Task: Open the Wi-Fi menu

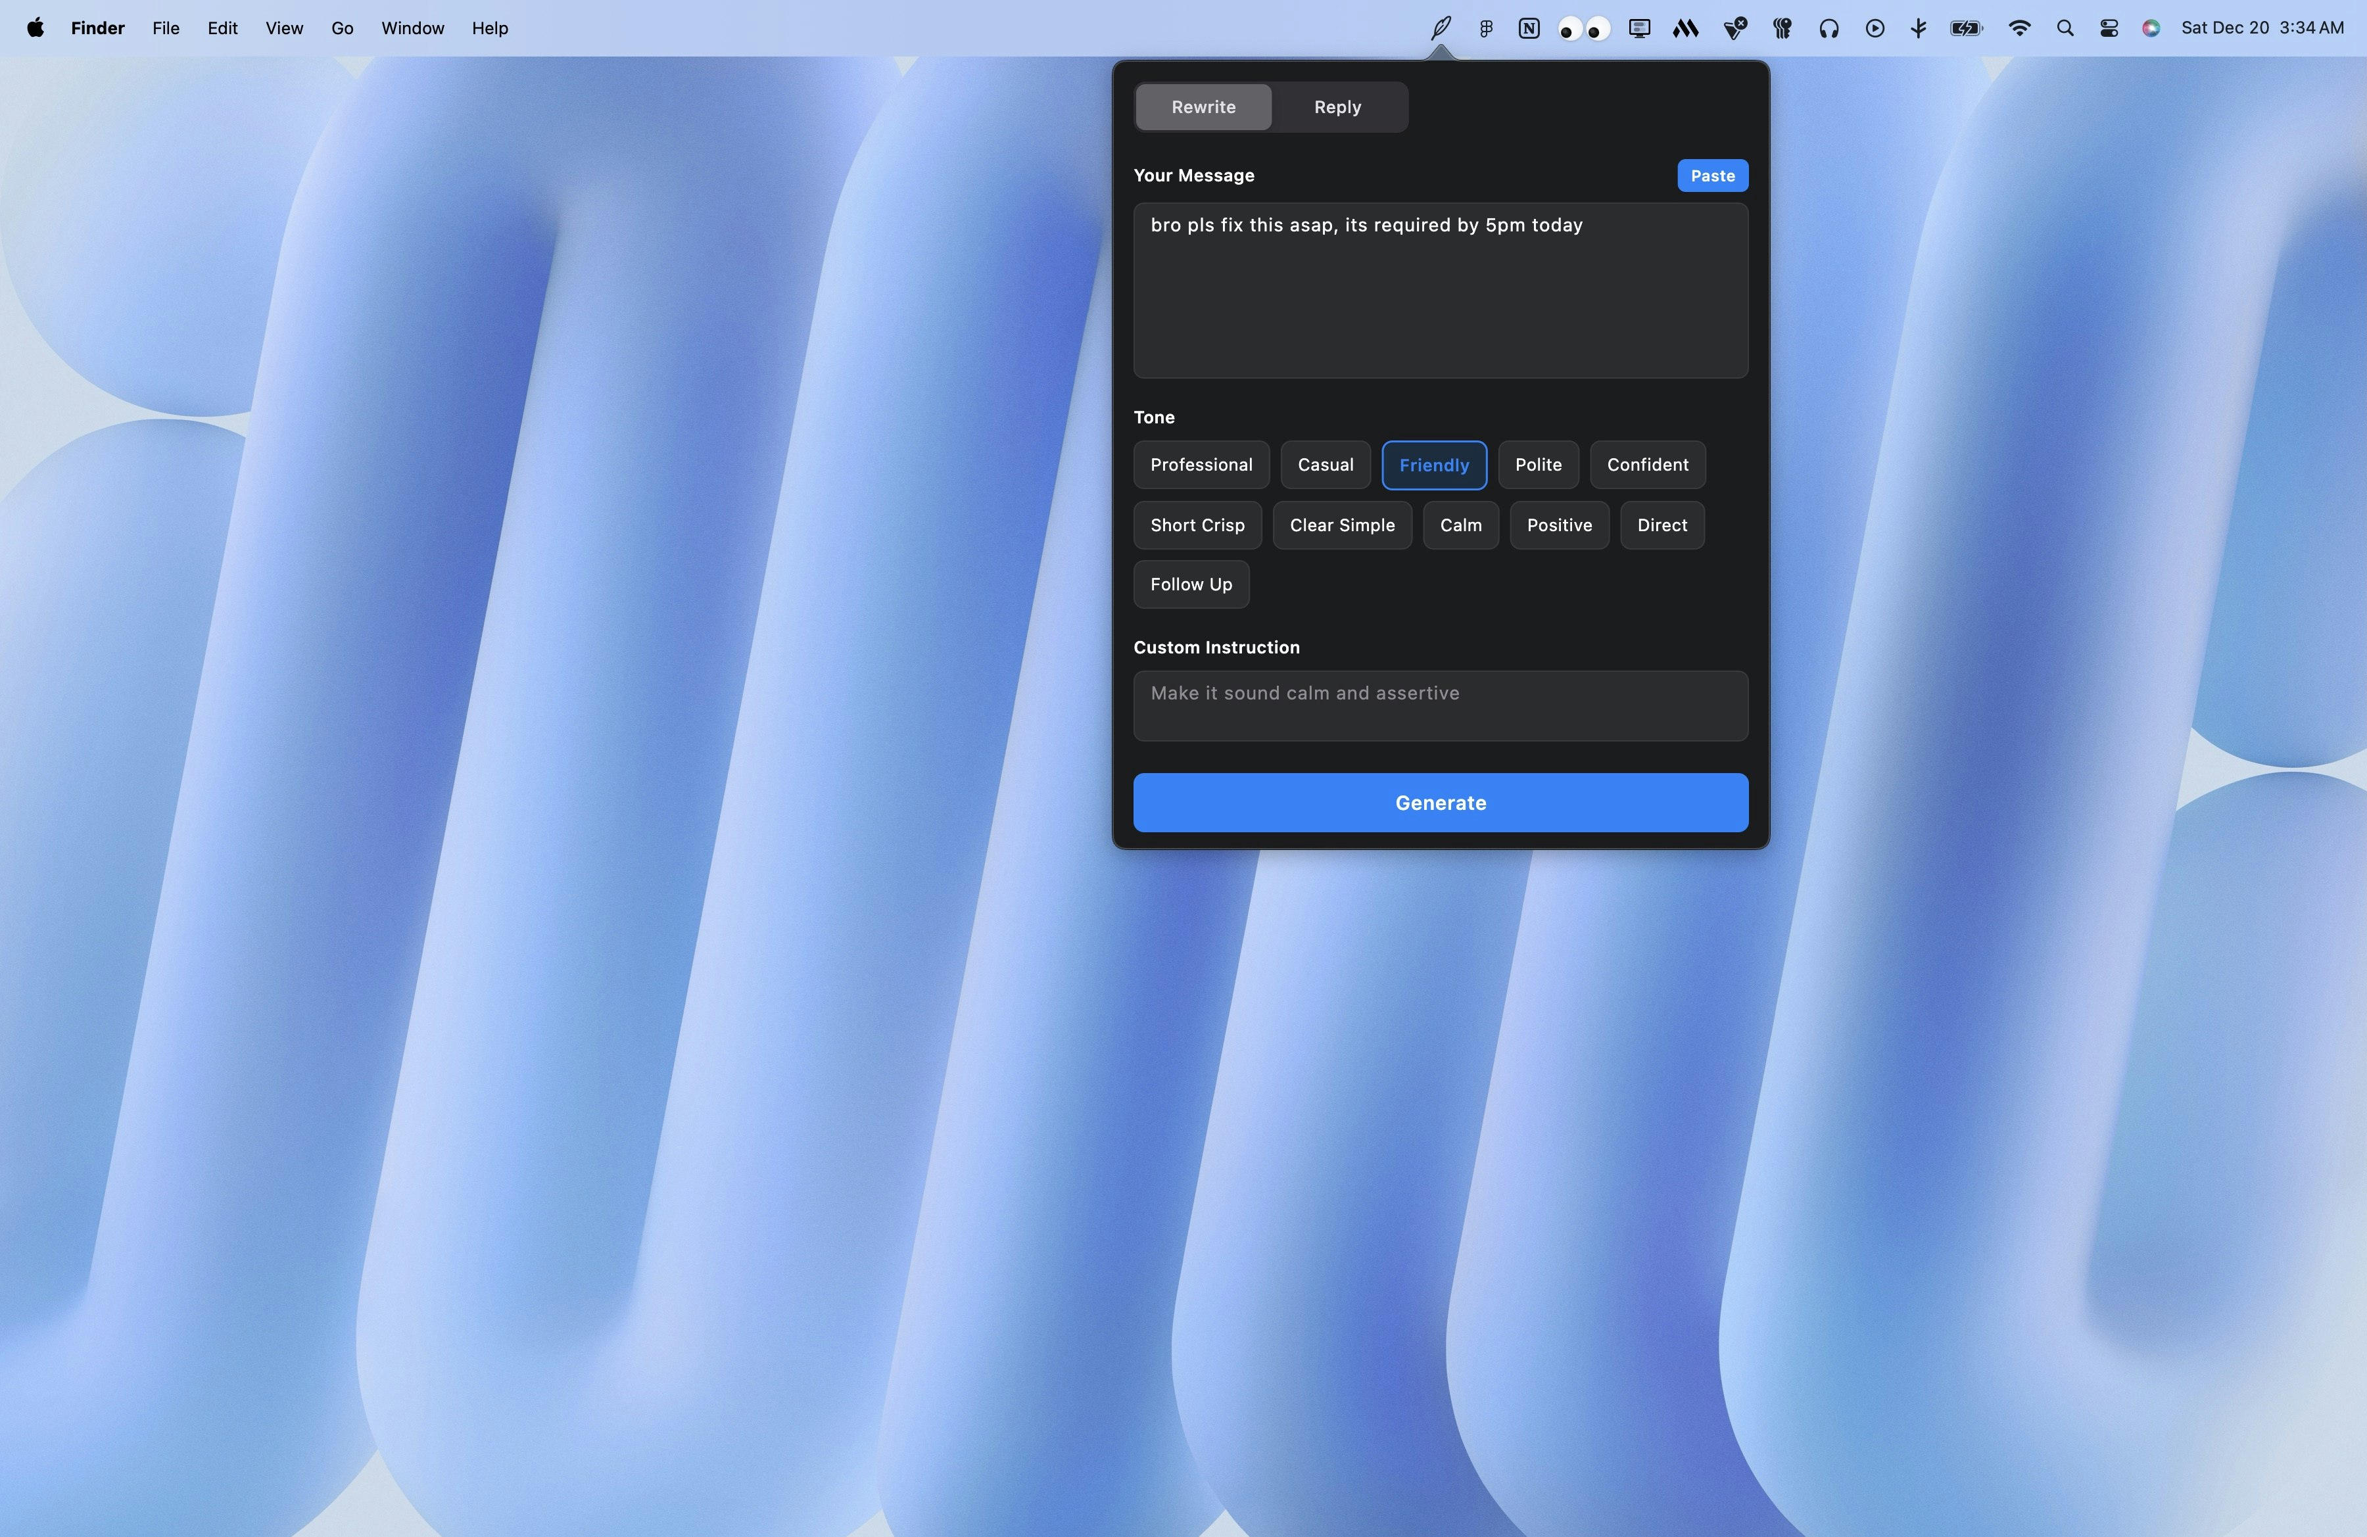Action: click(x=2020, y=28)
